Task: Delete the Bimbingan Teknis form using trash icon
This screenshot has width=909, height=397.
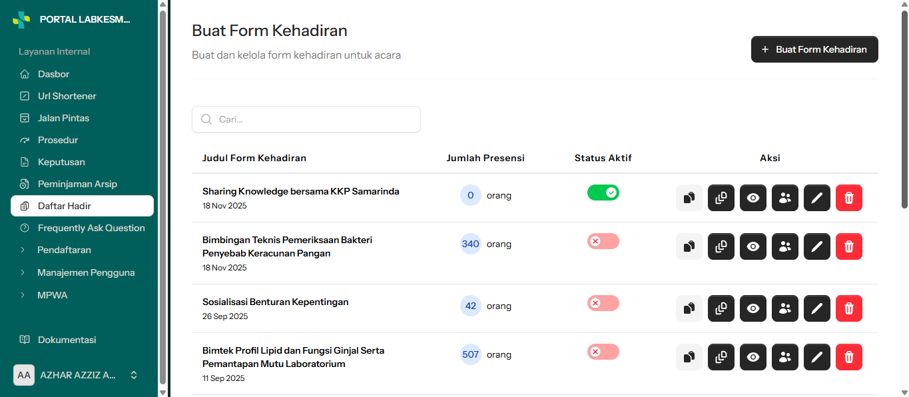Action: click(849, 246)
